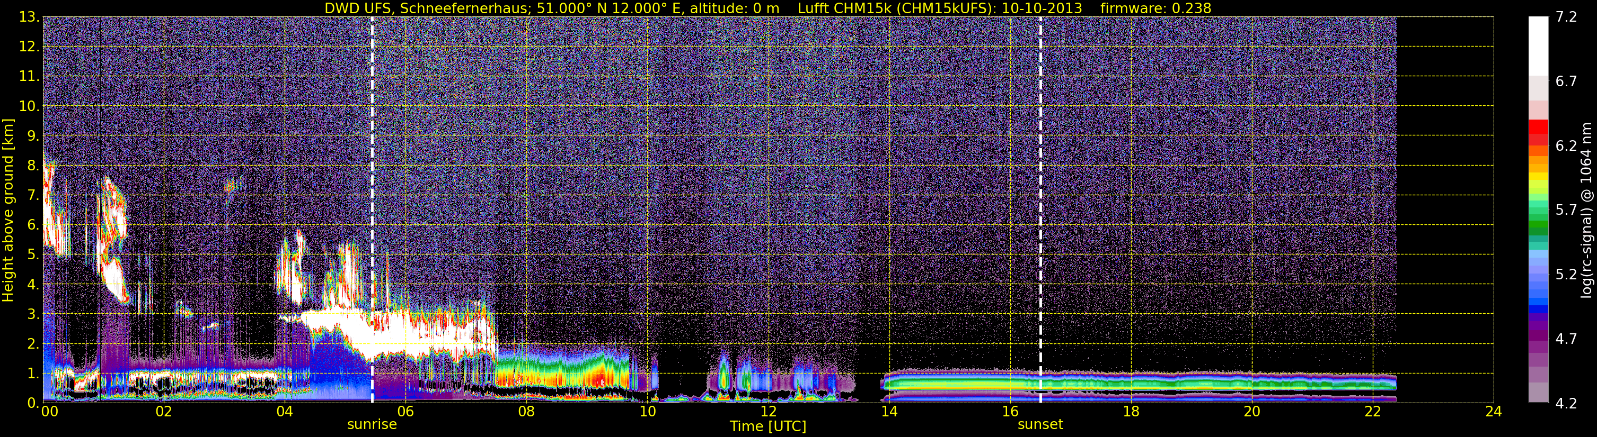Click the 'sunrise' label below the time axis
Screen dimensions: 1597x437
(372, 425)
